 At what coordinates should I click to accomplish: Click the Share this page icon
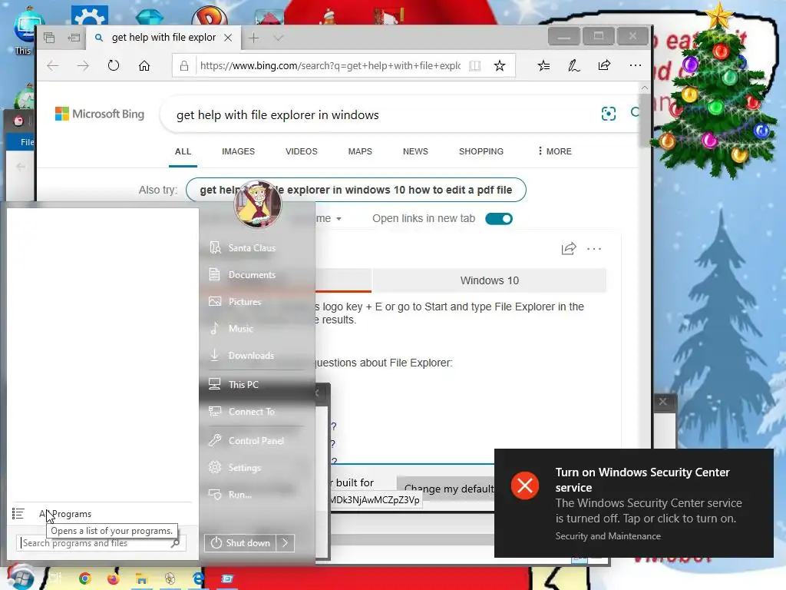point(605,65)
